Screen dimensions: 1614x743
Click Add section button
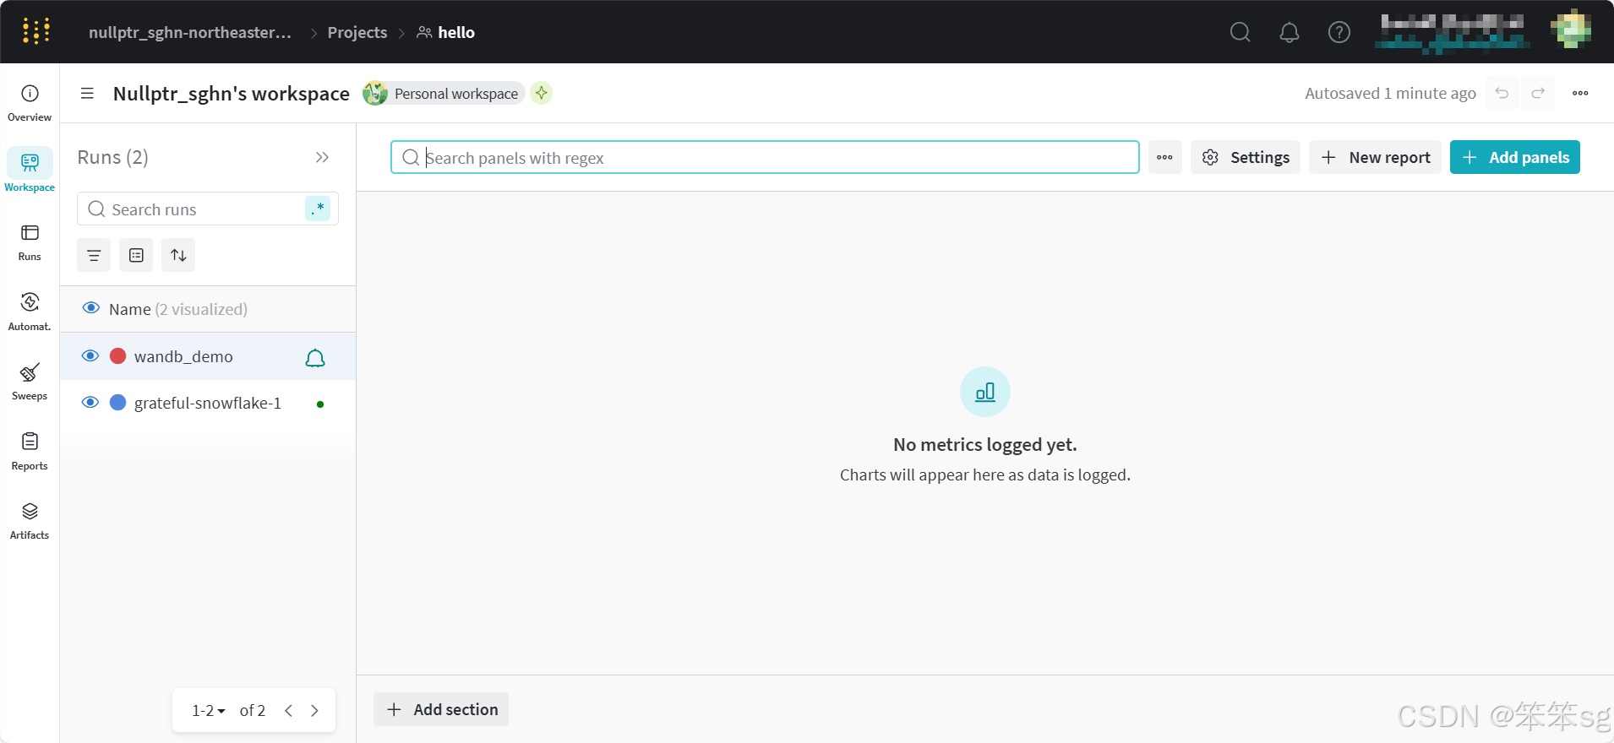tap(441, 709)
